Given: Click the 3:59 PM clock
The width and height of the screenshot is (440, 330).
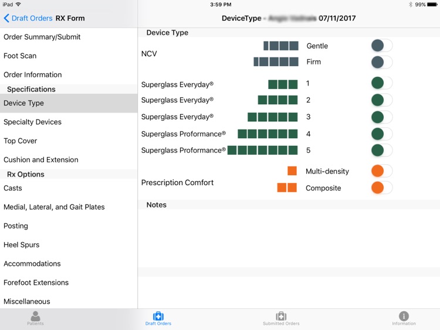Looking at the screenshot, I should (221, 5).
